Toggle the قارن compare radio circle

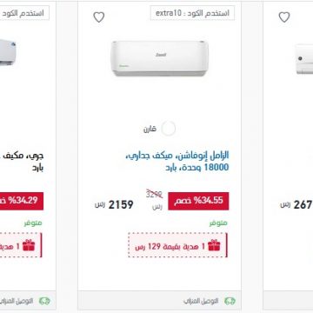pyautogui.click(x=169, y=129)
